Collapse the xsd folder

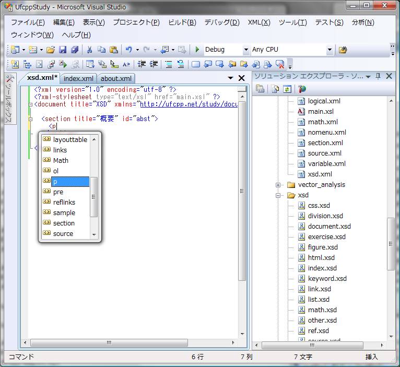pyautogui.click(x=278, y=196)
